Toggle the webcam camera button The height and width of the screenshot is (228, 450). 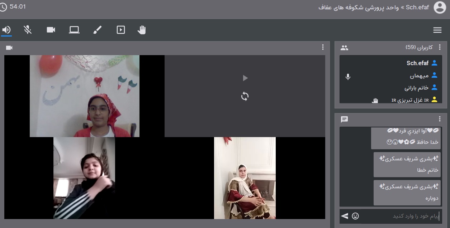pyautogui.click(x=51, y=30)
